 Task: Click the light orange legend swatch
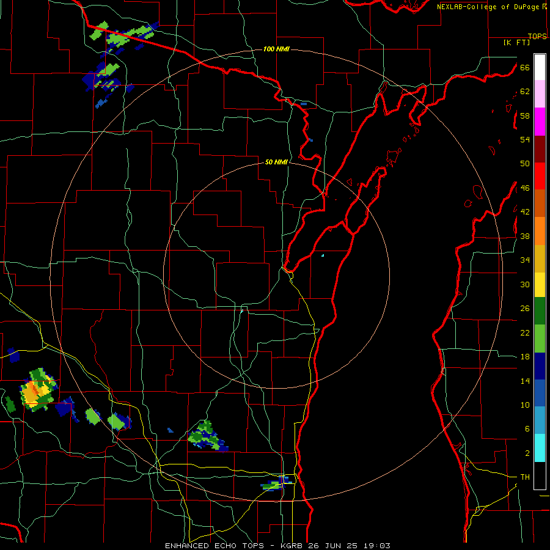(x=540, y=231)
